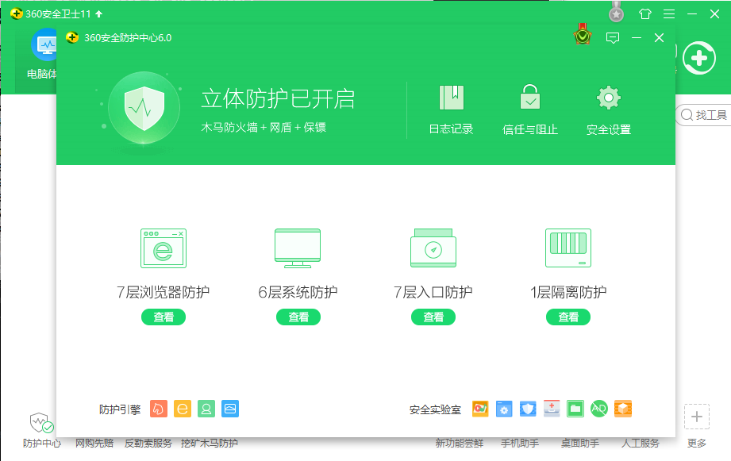Open the orange cube lab icon
The width and height of the screenshot is (731, 461).
623,409
